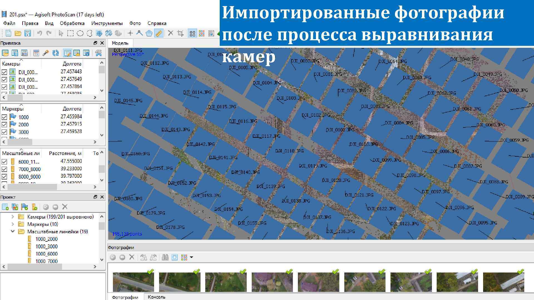534x300 pixels.
Task: Collapse the Масштабные линейки tree node
Action: point(13,231)
